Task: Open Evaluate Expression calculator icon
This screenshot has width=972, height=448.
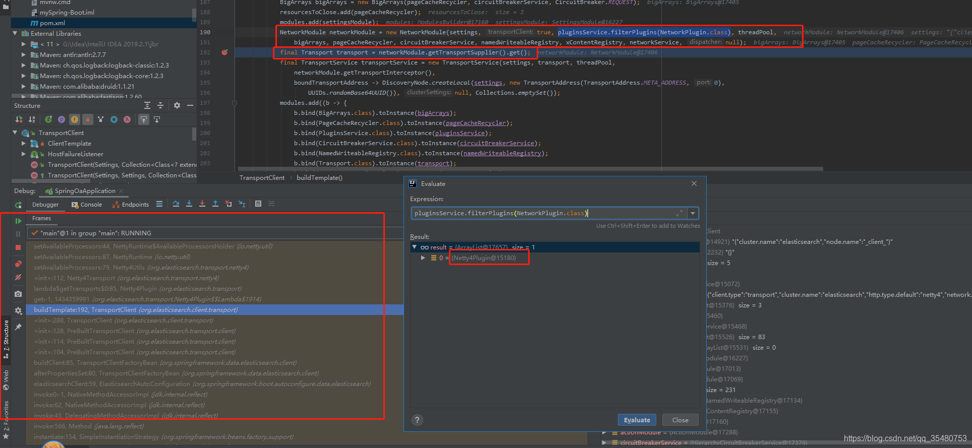Action: coord(258,204)
